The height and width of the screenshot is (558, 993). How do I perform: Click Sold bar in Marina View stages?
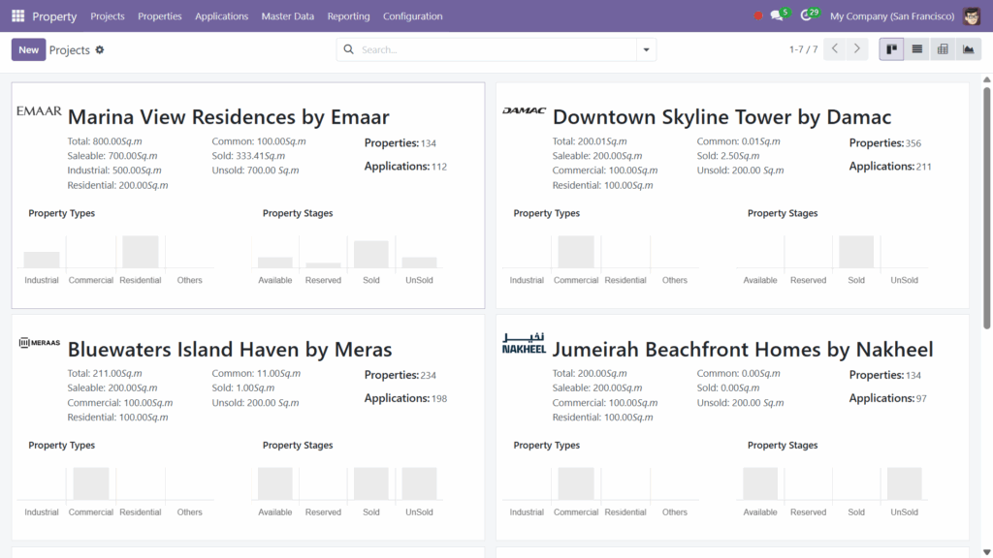(371, 255)
